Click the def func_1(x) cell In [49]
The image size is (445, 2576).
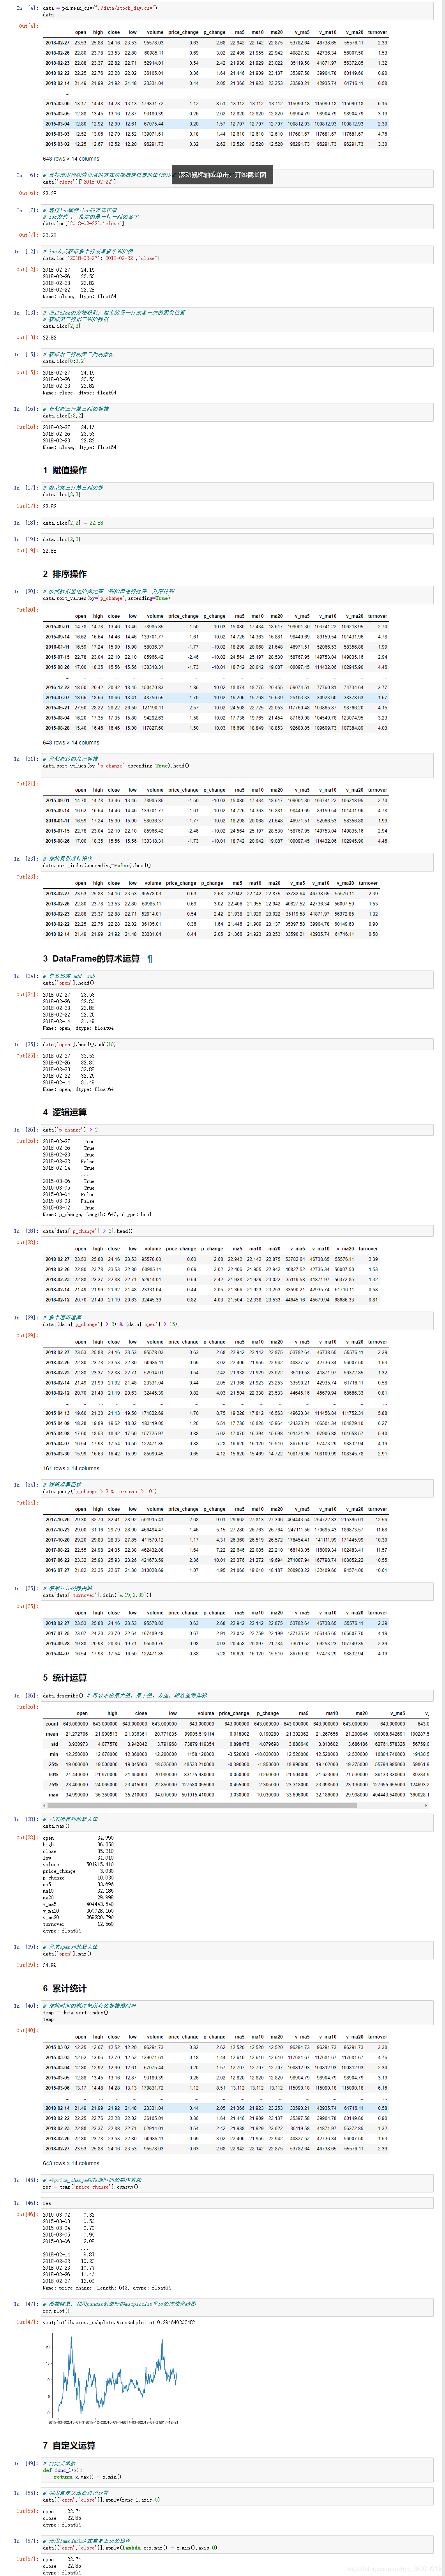(236, 2470)
